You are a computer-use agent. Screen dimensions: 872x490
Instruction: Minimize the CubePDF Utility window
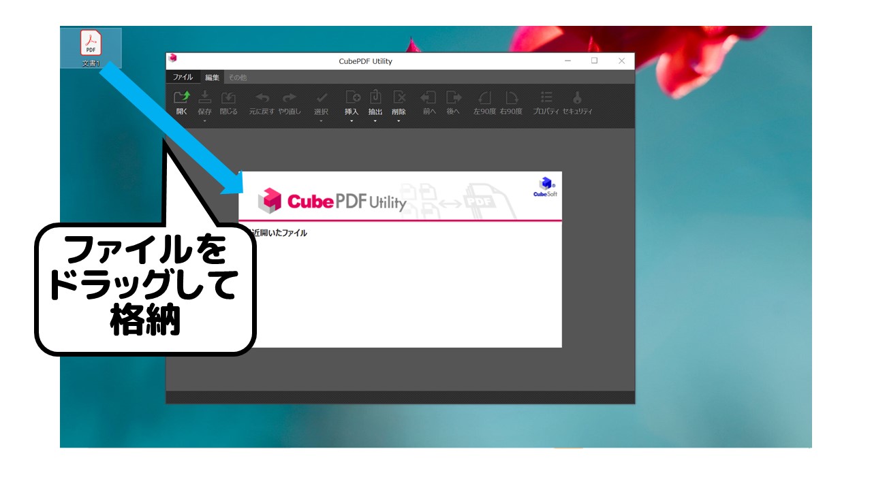click(x=568, y=61)
